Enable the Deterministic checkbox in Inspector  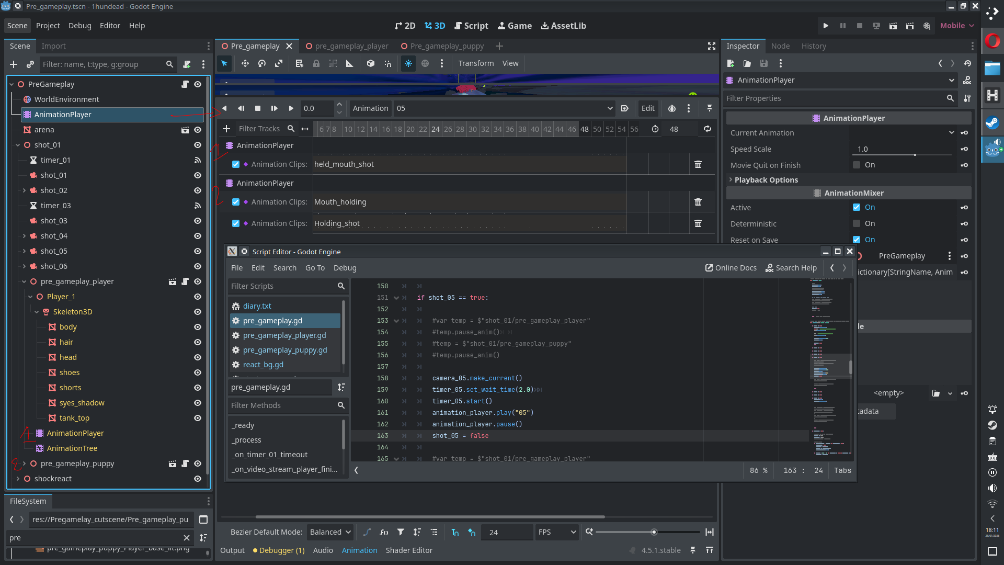click(857, 223)
